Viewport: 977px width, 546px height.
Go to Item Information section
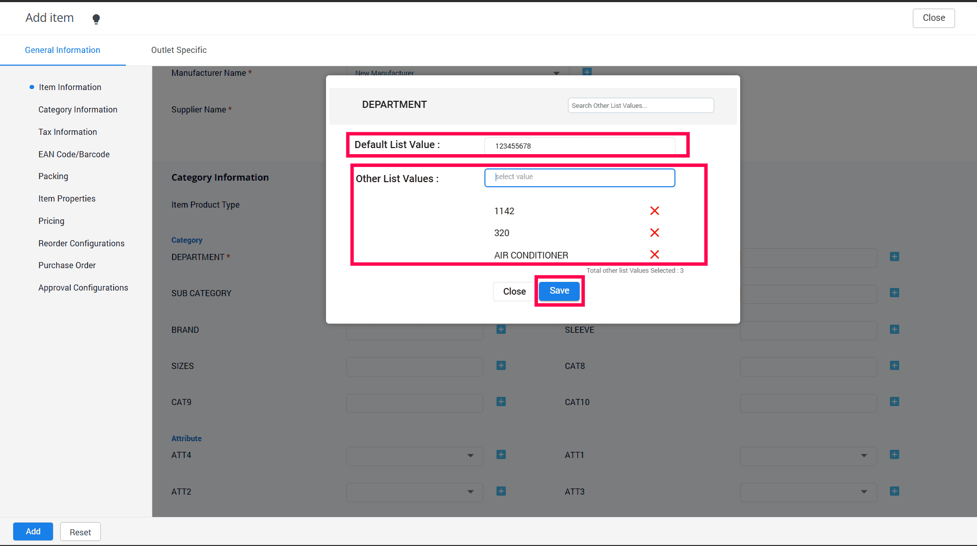70,87
